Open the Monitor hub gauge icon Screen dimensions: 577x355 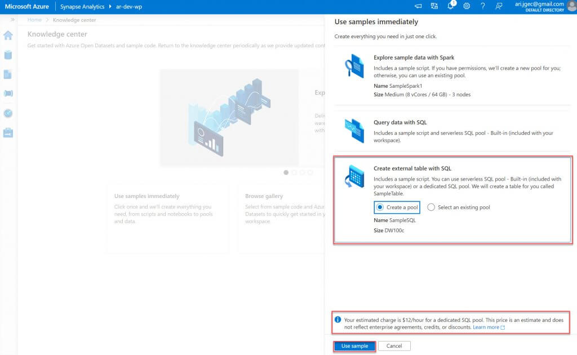8,113
